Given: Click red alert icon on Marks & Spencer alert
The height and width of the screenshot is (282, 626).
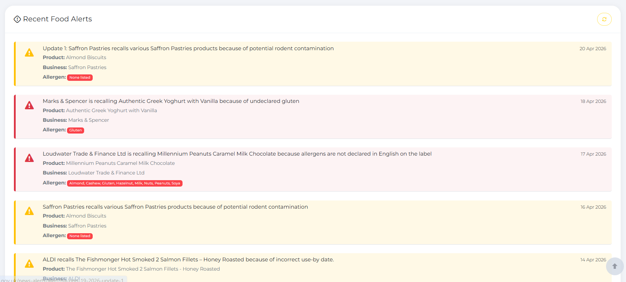Looking at the screenshot, I should point(29,105).
